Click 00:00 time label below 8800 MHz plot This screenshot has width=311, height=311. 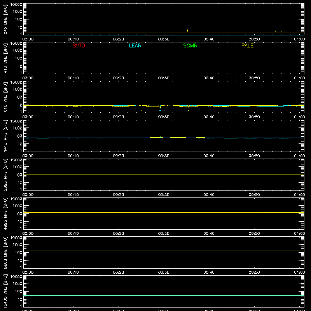(28, 273)
